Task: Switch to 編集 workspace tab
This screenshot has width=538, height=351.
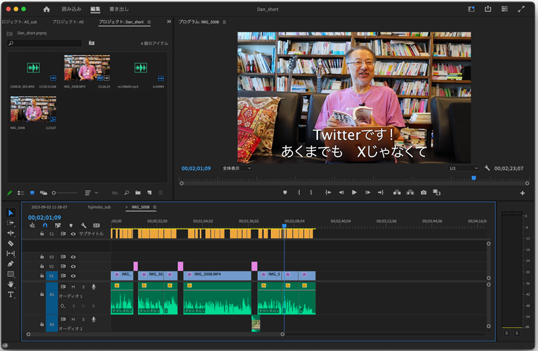Action: [x=95, y=9]
